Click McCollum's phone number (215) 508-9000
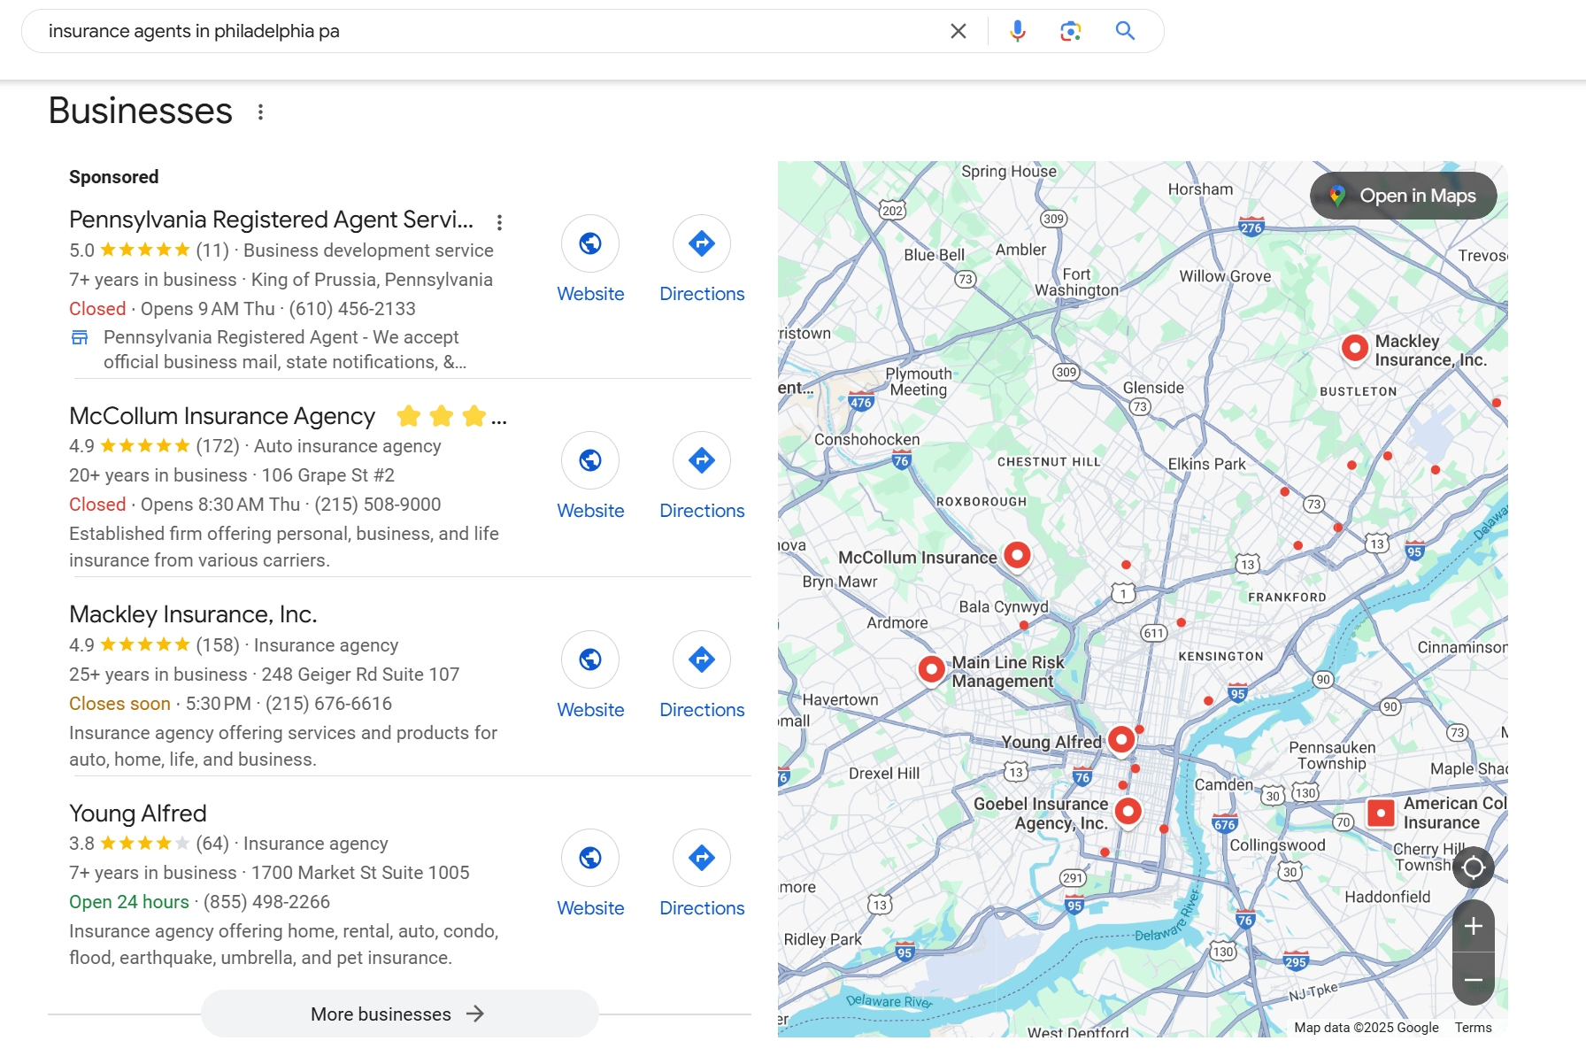 pyautogui.click(x=377, y=505)
